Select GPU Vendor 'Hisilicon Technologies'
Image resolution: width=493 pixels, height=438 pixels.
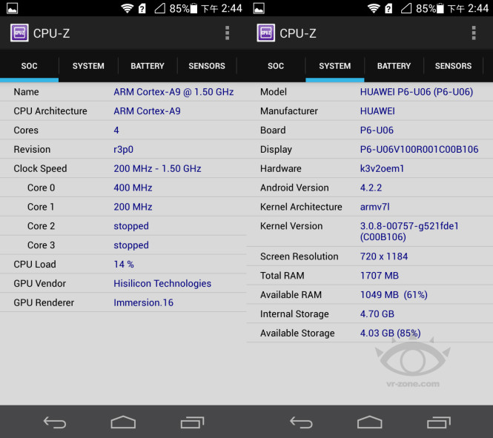point(162,284)
